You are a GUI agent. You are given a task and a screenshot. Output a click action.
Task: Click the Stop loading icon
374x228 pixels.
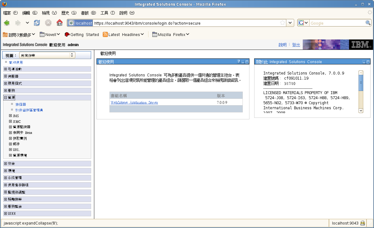(48, 23)
